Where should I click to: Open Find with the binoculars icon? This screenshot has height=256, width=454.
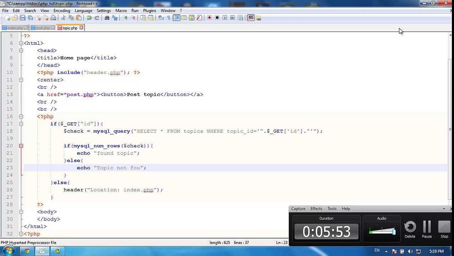pyautogui.click(x=107, y=18)
